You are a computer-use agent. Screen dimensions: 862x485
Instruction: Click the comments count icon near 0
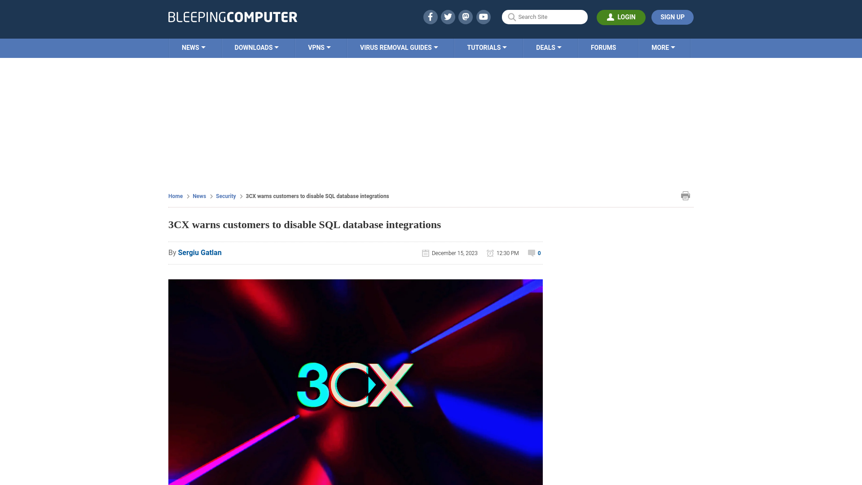click(531, 253)
